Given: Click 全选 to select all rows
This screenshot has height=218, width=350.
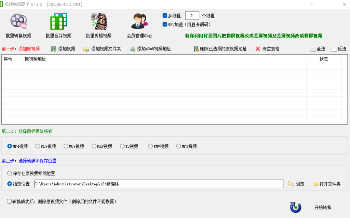Looking at the screenshot, I should [x=318, y=49].
